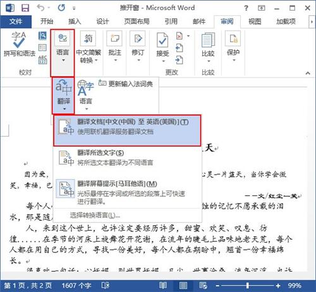Click page count 第1页, 共2页 in status bar

[28, 286]
